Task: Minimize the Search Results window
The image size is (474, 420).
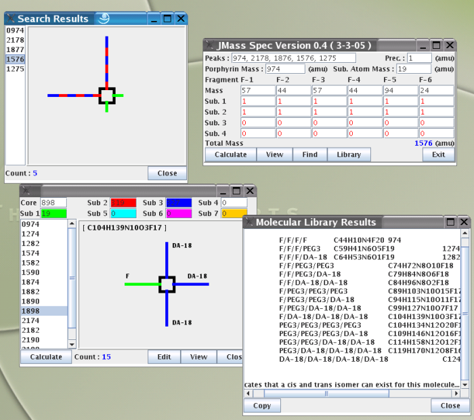Action: tap(154, 19)
